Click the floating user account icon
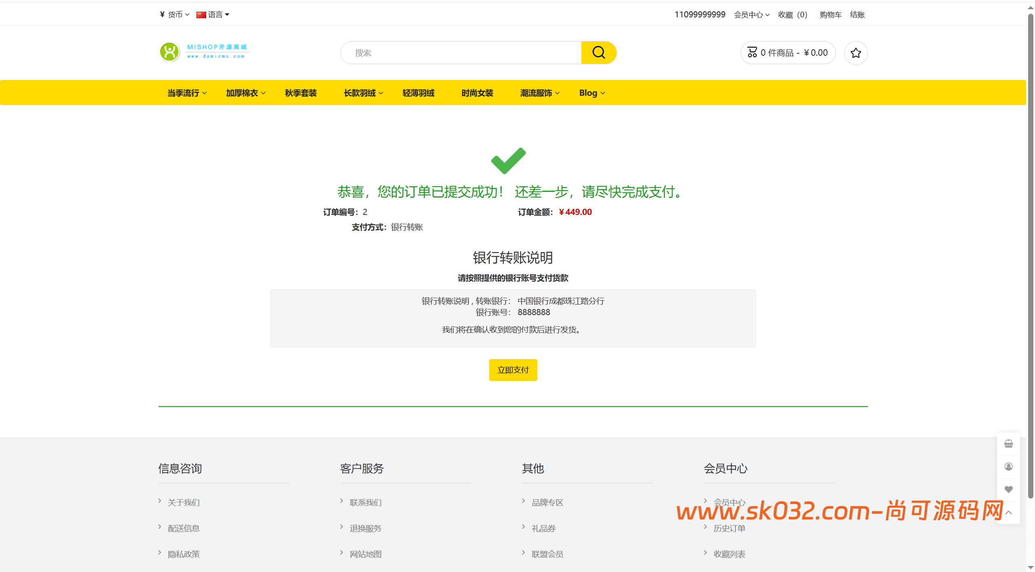The height and width of the screenshot is (572, 1035). coord(1008,467)
